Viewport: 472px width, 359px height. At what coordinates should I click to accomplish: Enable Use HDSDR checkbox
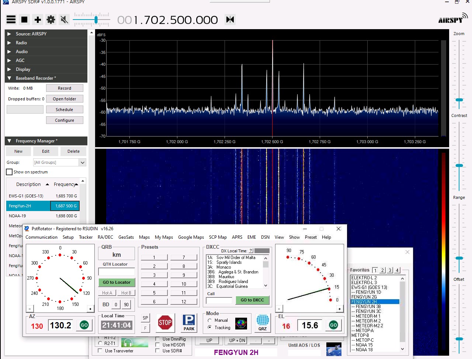coord(158,345)
